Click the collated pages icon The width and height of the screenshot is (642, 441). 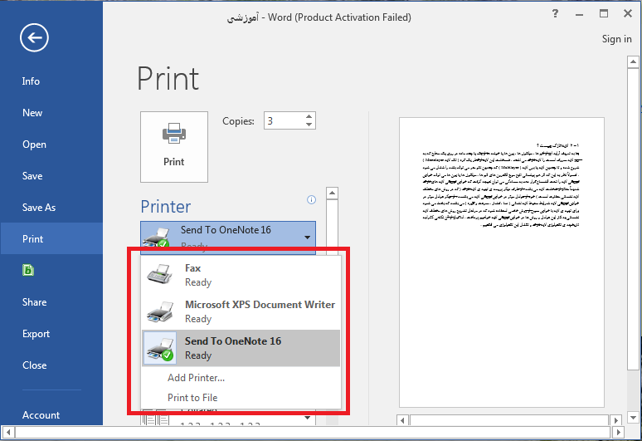[x=155, y=419]
